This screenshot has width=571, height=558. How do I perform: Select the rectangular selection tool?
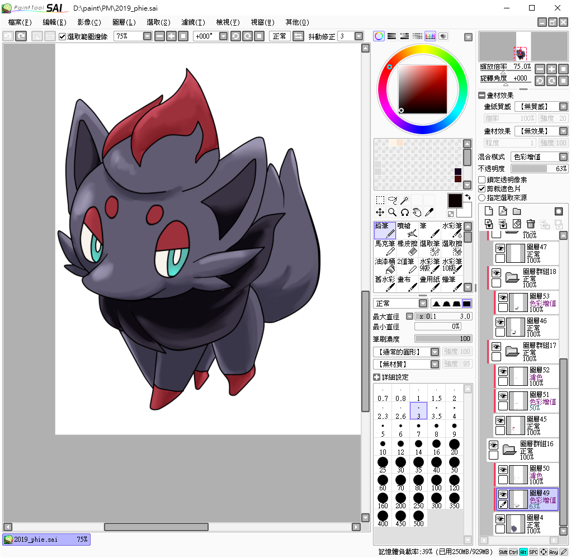pos(380,200)
